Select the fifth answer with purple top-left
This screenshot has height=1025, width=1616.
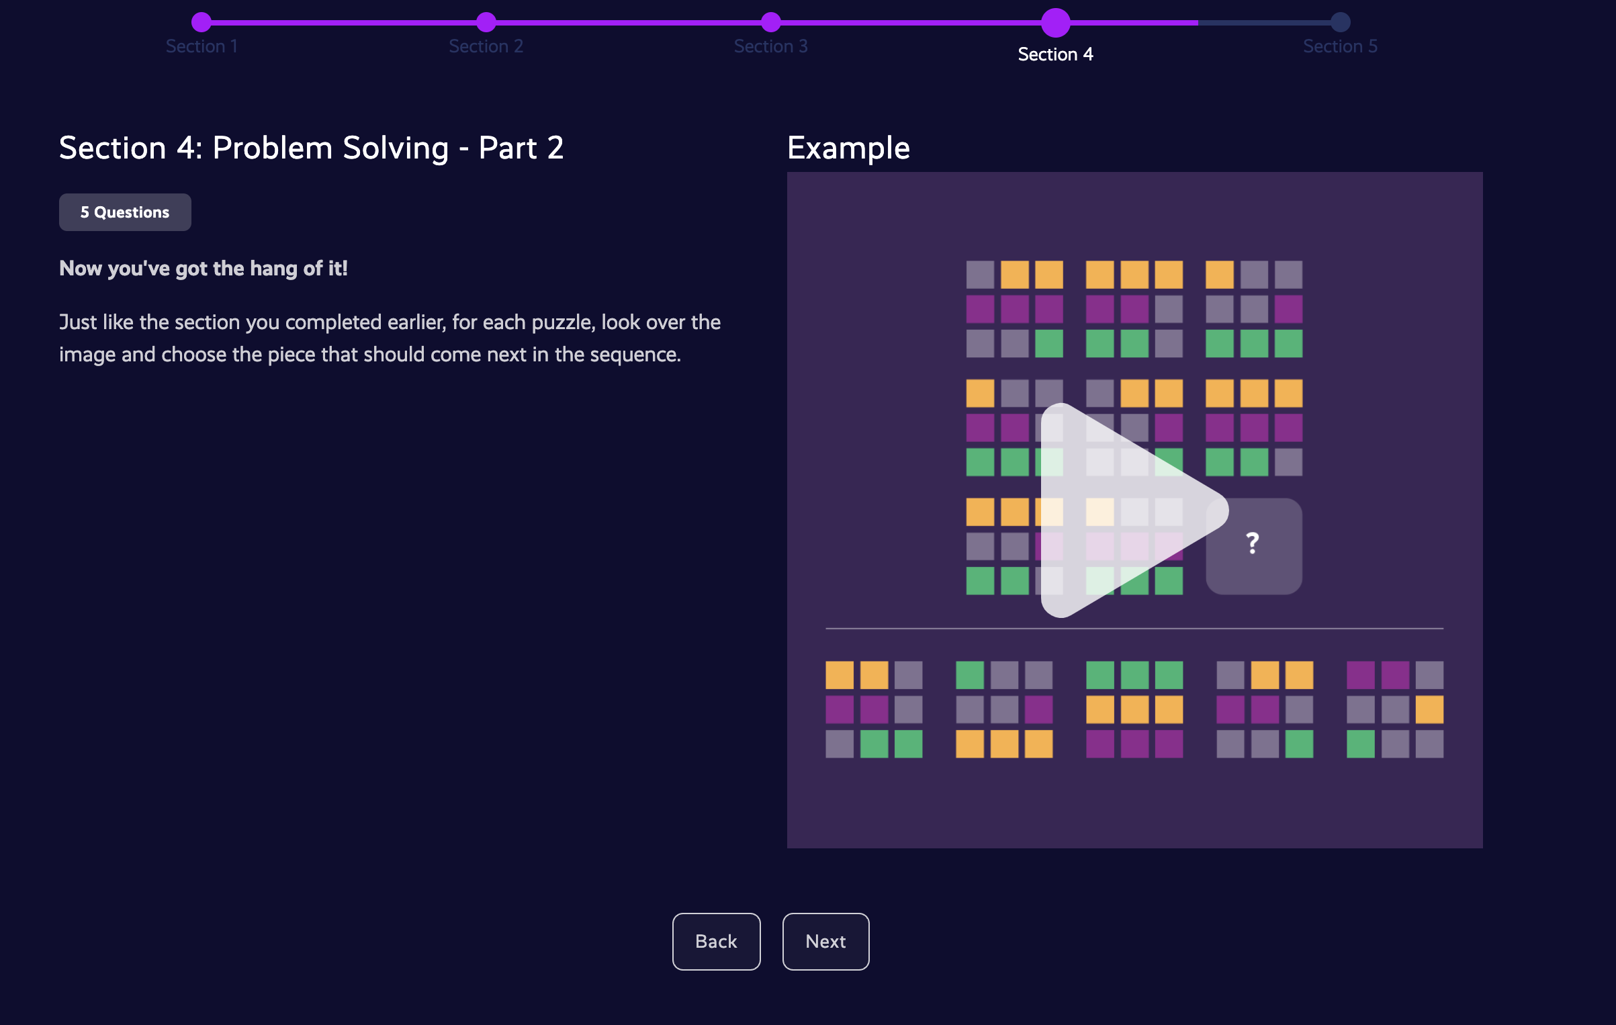click(1395, 709)
